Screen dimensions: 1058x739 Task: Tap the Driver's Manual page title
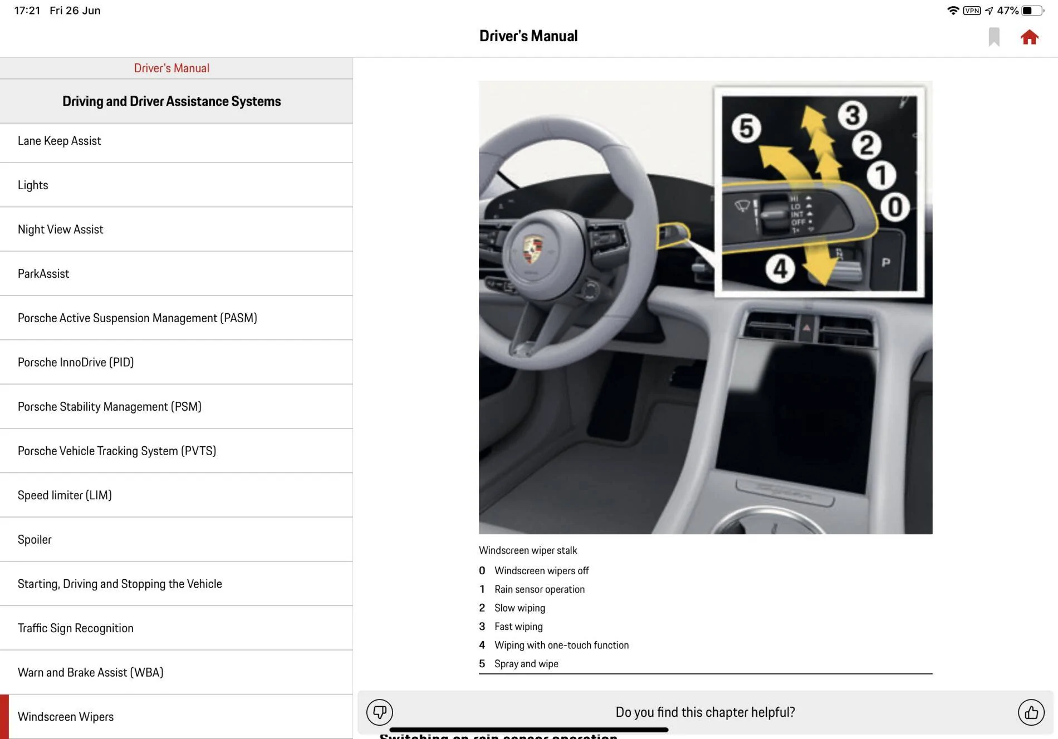528,36
